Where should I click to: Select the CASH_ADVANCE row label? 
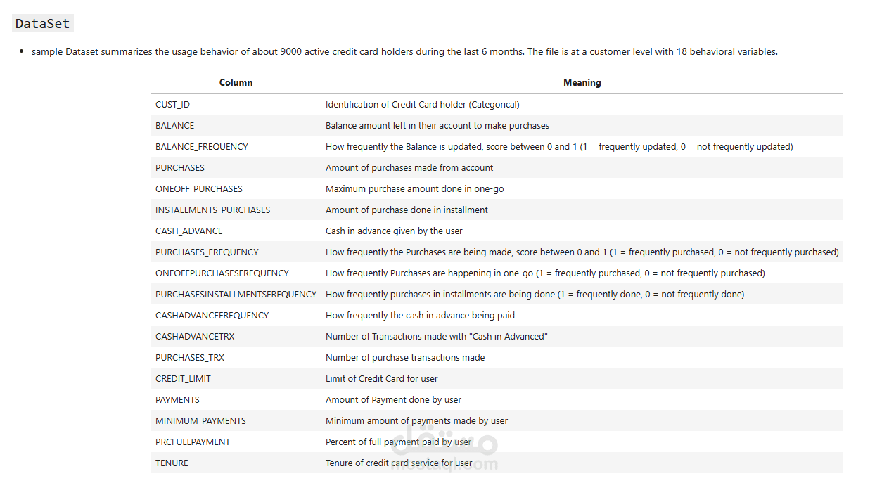click(x=189, y=231)
